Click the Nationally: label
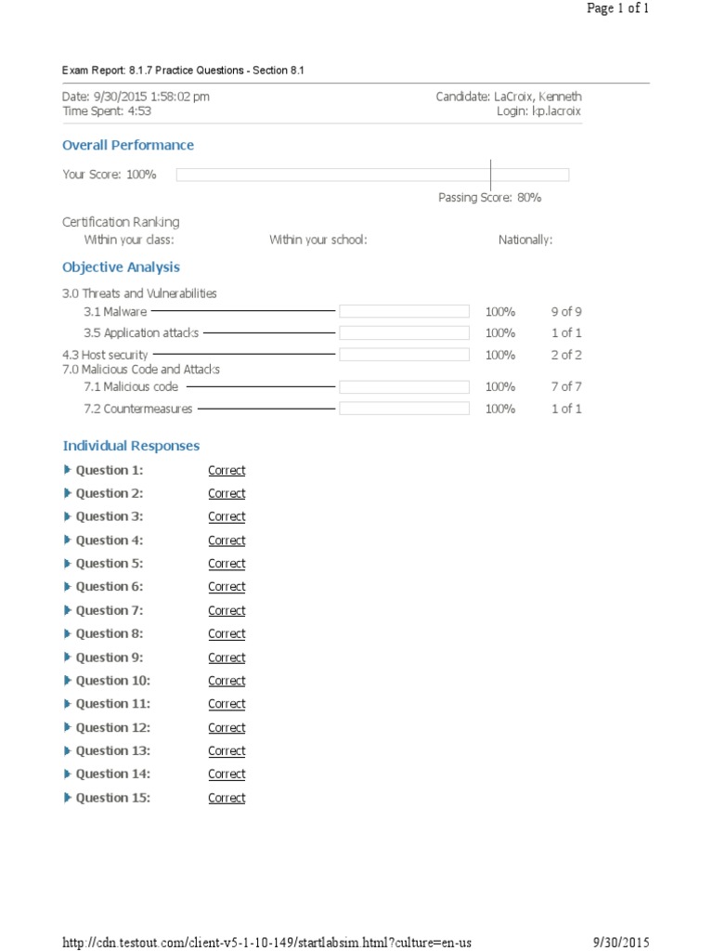Image resolution: width=713 pixels, height=951 pixels. coord(525,240)
